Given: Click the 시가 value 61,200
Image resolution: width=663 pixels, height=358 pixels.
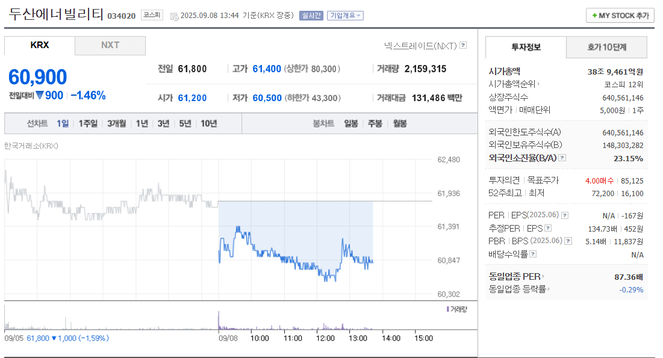Looking at the screenshot, I should [x=192, y=98].
